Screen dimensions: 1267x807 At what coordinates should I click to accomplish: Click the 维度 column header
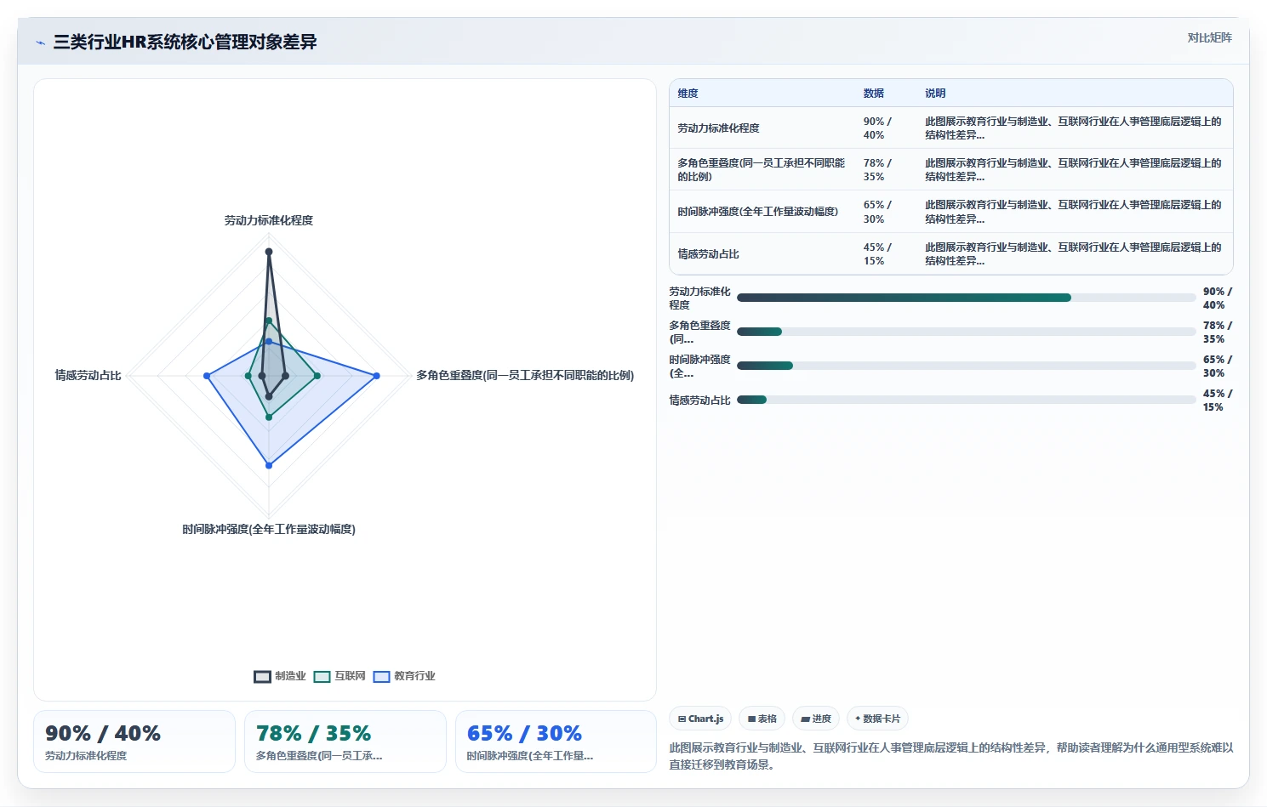click(x=688, y=94)
